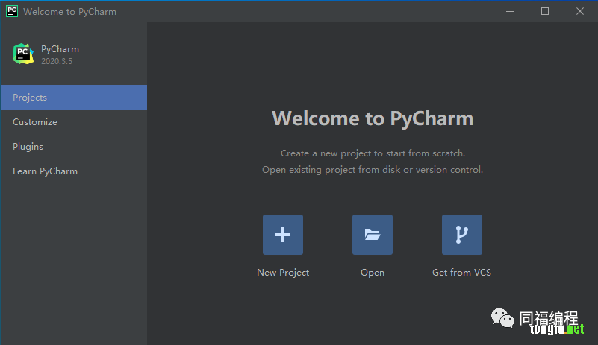Click the PyCharm logo in sidebar
Screen dimensions: 598x345
23,54
